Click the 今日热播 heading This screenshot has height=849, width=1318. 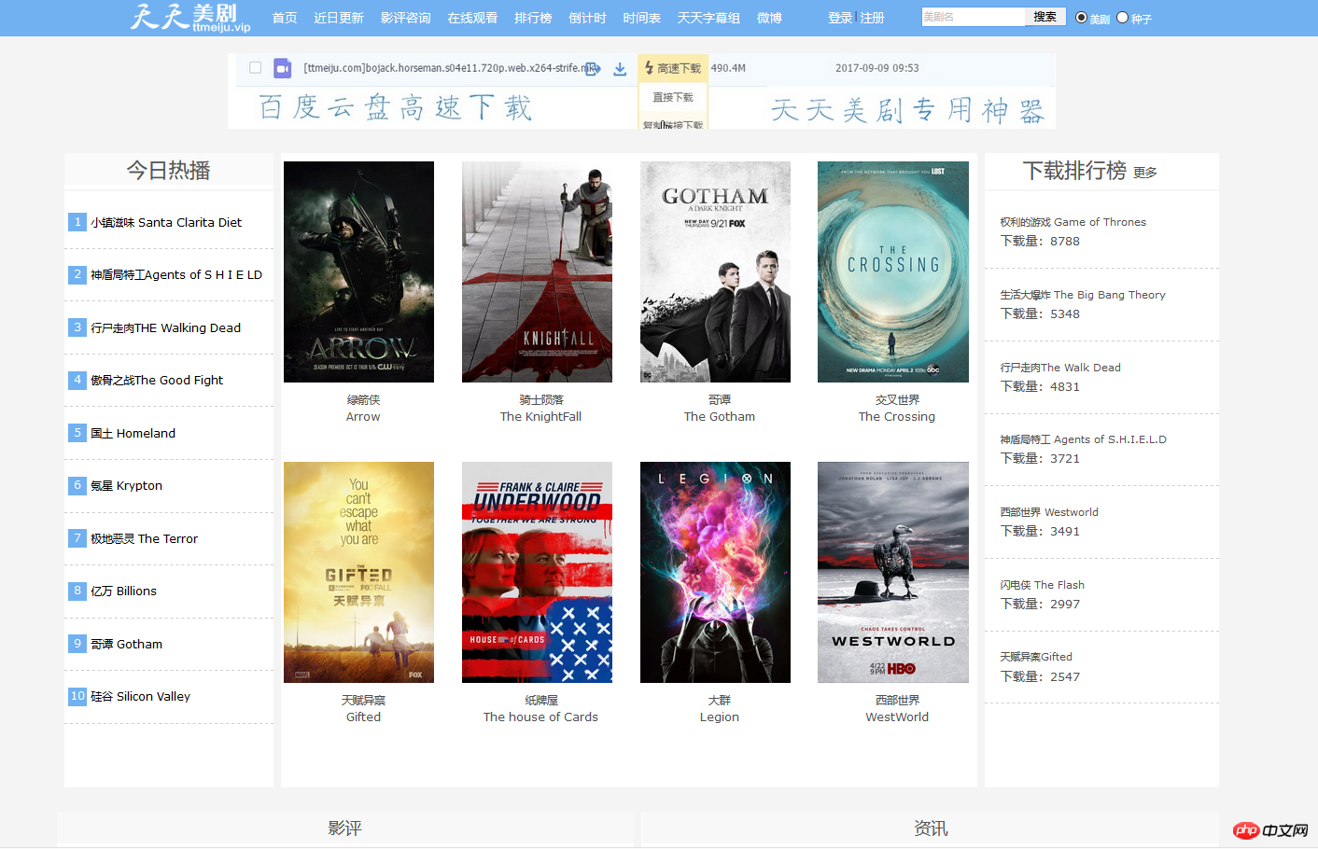169,171
